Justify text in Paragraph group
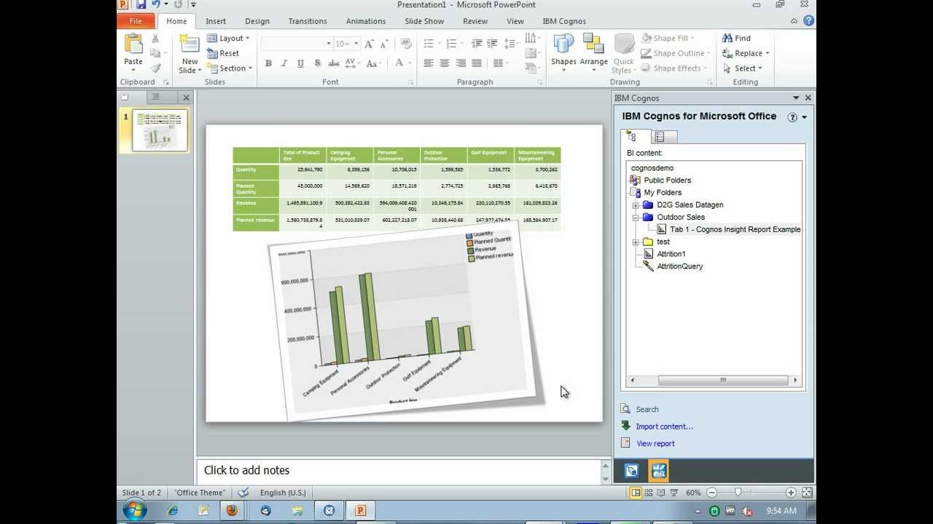Image resolution: width=933 pixels, height=524 pixels. coord(477,64)
